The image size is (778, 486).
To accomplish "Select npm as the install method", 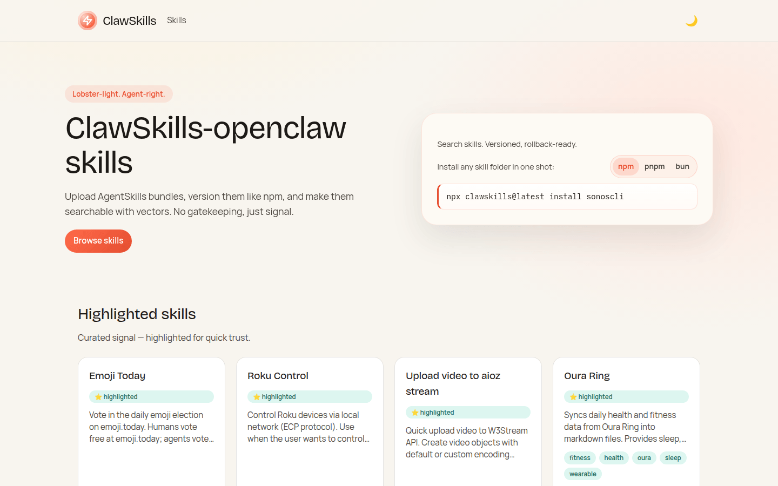I will pos(626,166).
